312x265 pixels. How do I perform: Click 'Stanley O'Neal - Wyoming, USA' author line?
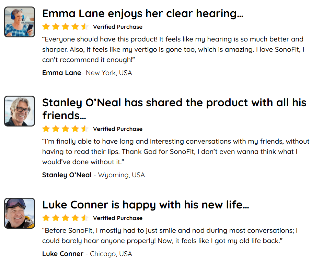click(93, 175)
